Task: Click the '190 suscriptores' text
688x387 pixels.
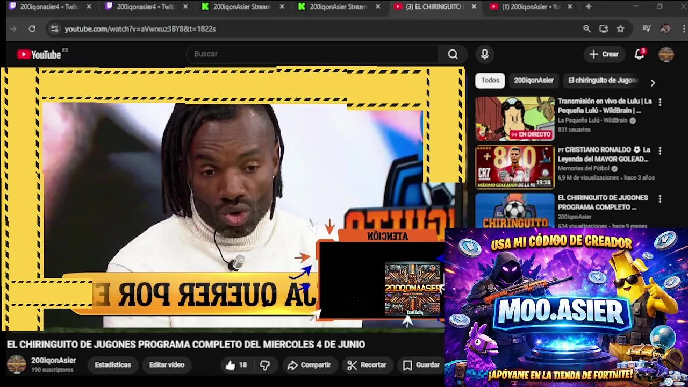Action: coord(52,370)
